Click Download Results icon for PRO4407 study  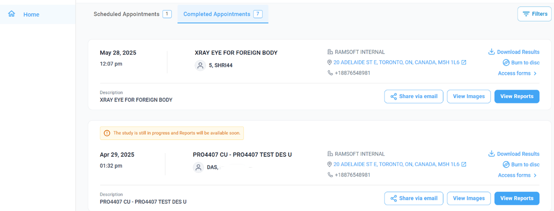click(491, 154)
